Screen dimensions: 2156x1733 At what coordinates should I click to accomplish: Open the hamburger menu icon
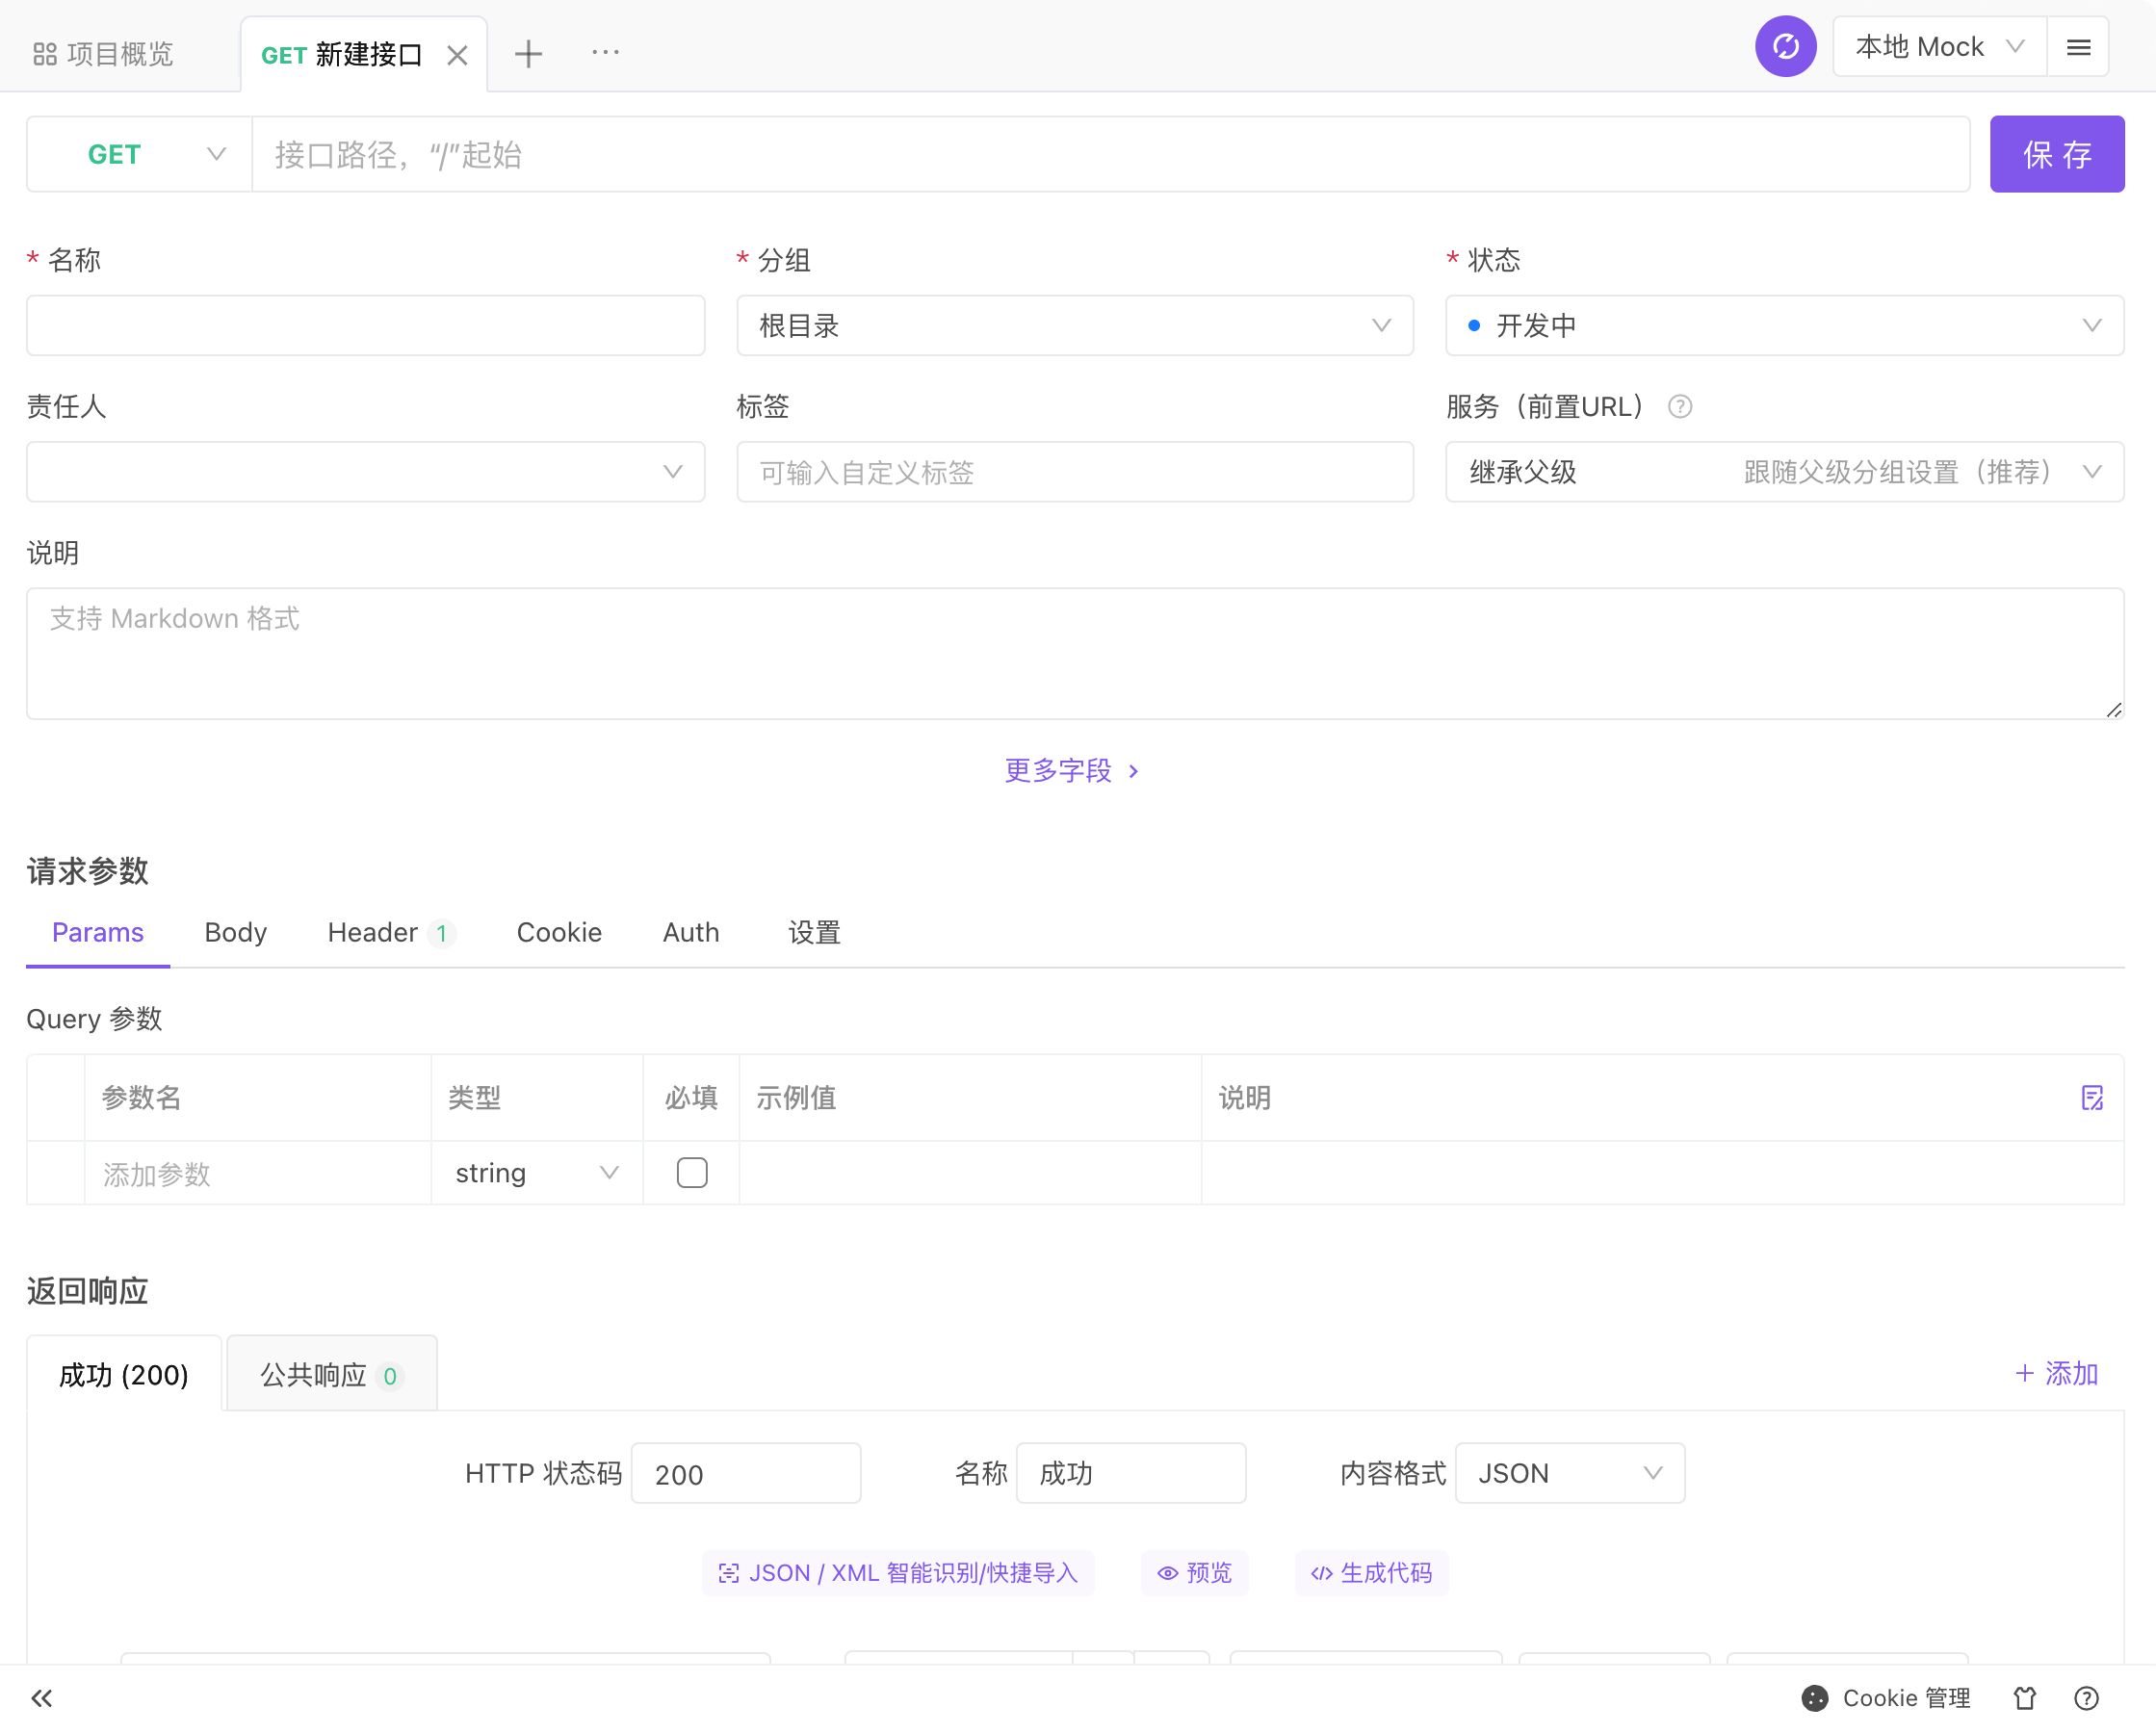(2078, 47)
